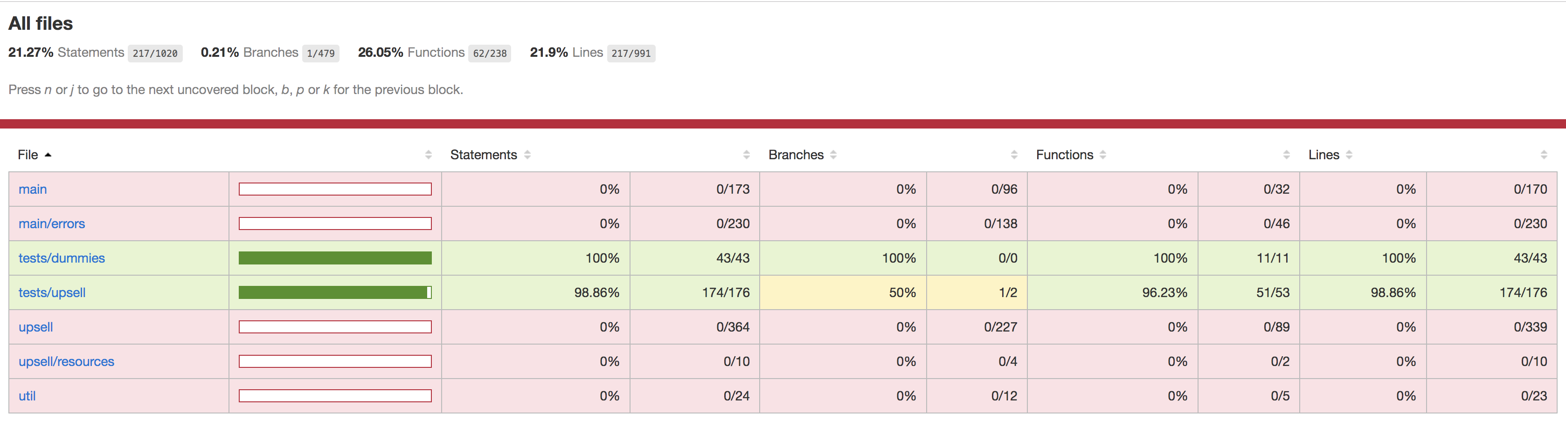
Task: Click sort arrows above the 0/32 fraction column
Action: (1286, 155)
